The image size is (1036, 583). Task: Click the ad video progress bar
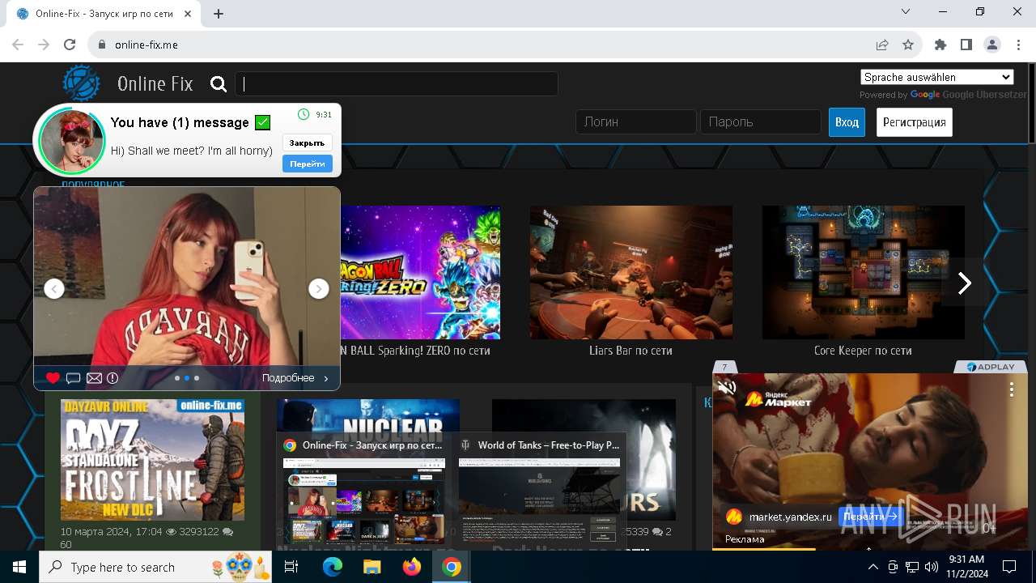[870, 549]
